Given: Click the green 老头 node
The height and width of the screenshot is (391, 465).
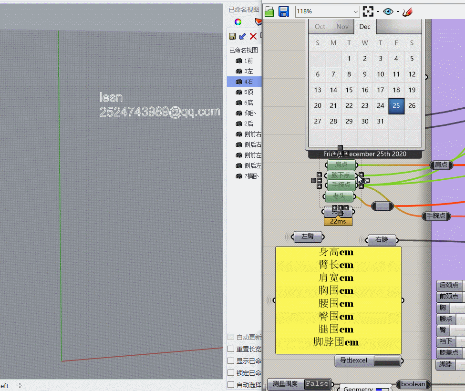Looking at the screenshot, I should pyautogui.click(x=339, y=196).
